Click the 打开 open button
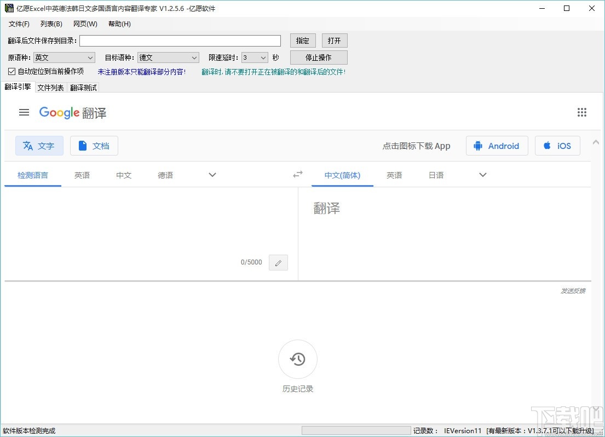The width and height of the screenshot is (605, 437). click(334, 40)
